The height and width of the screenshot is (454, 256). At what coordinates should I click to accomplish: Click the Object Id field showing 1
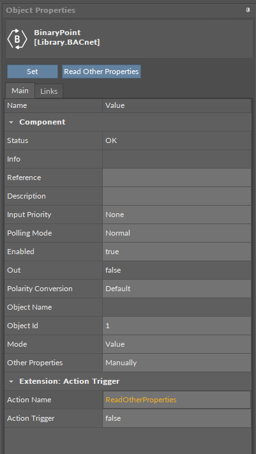coord(177,326)
